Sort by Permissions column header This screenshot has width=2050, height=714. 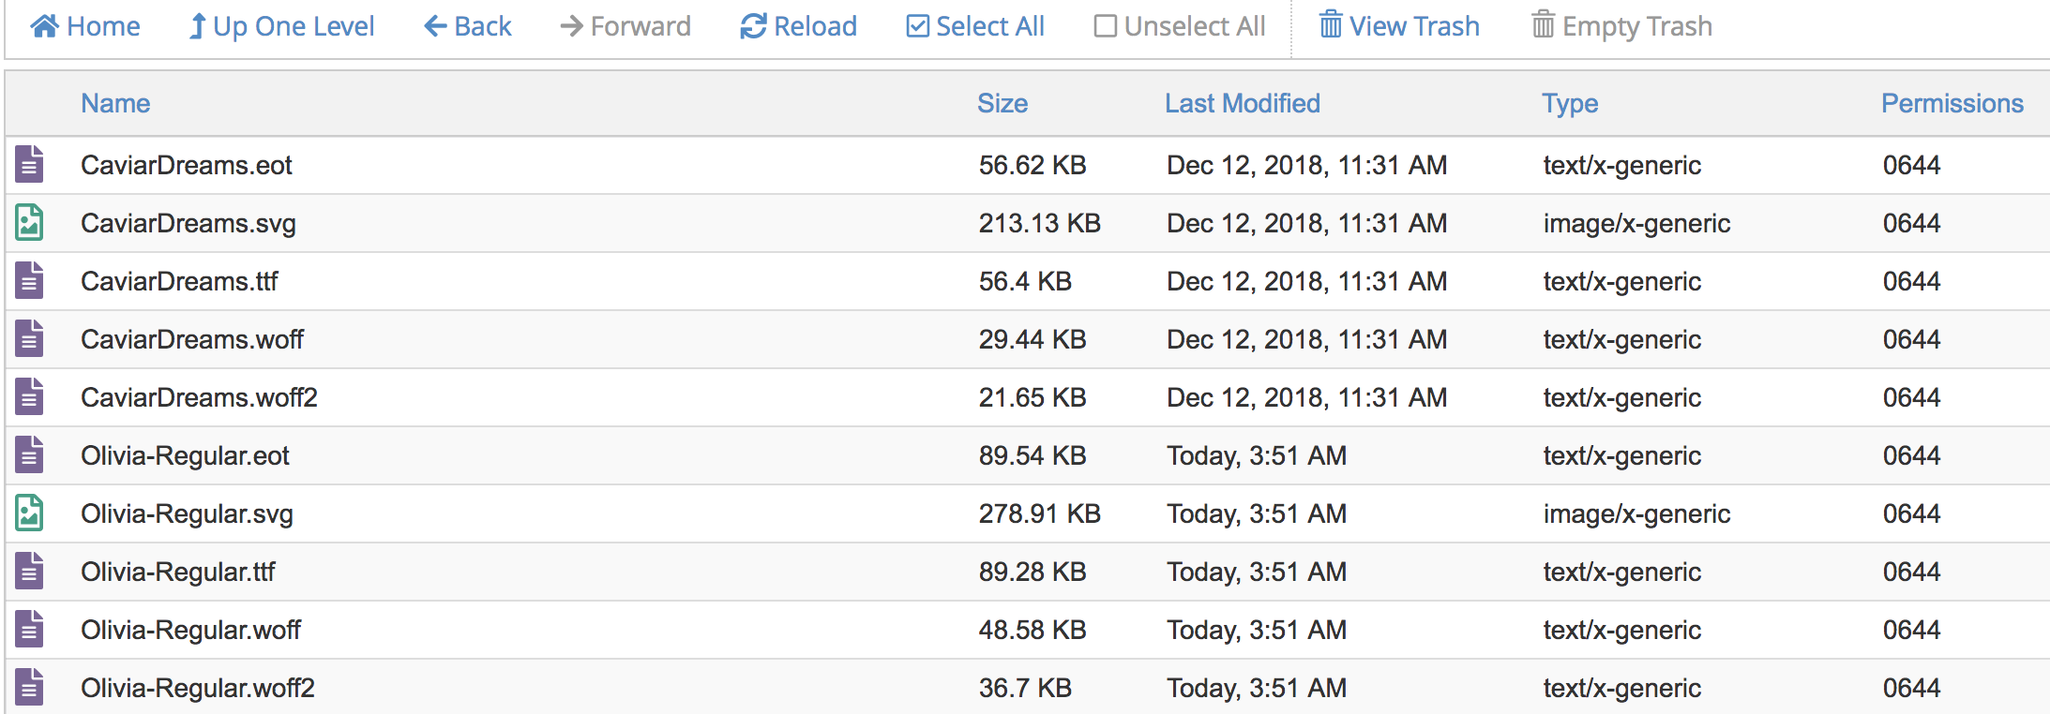click(x=1952, y=103)
